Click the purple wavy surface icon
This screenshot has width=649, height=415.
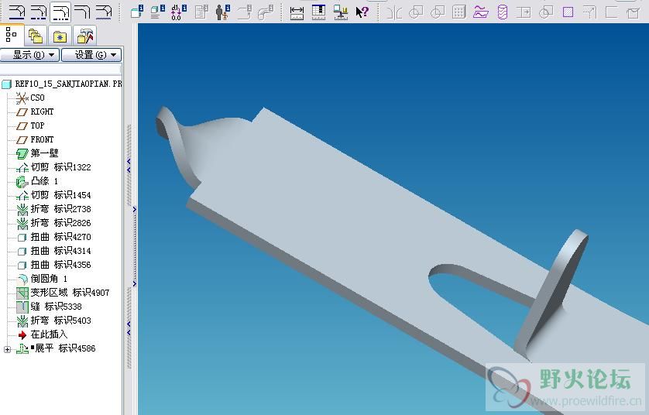480,12
